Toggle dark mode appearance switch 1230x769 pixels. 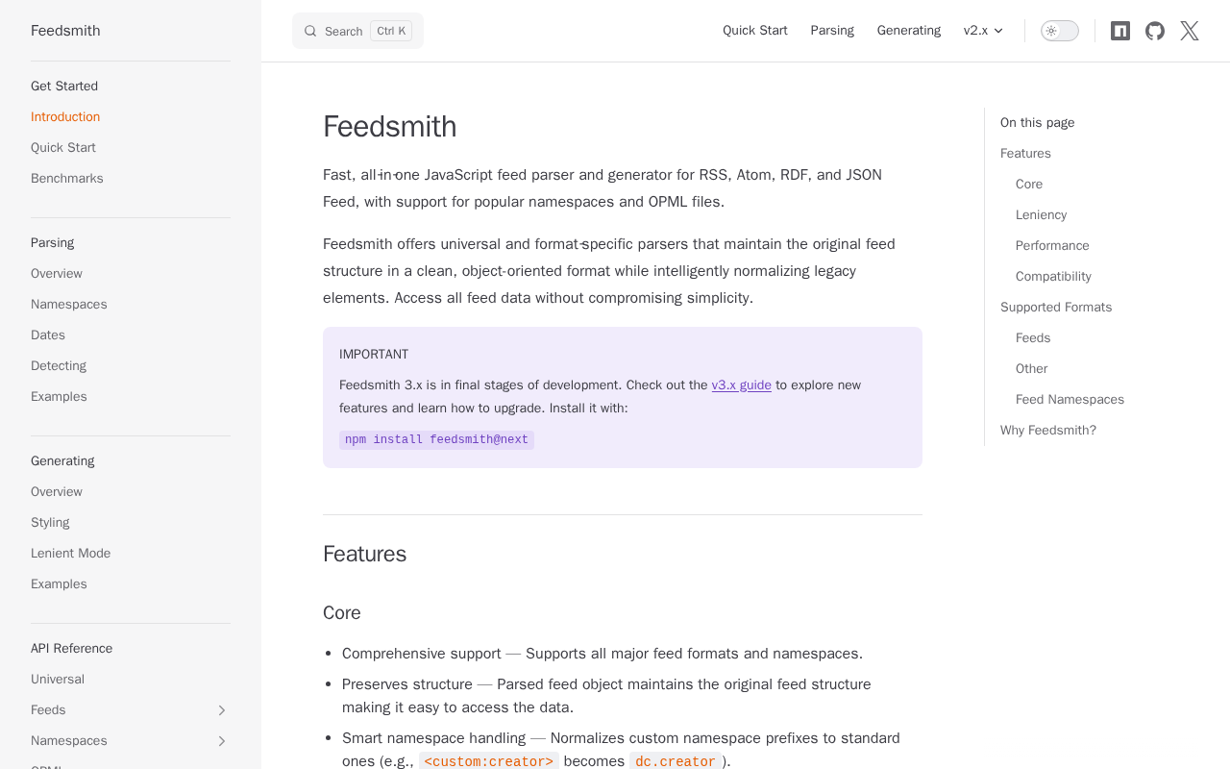1059,31
